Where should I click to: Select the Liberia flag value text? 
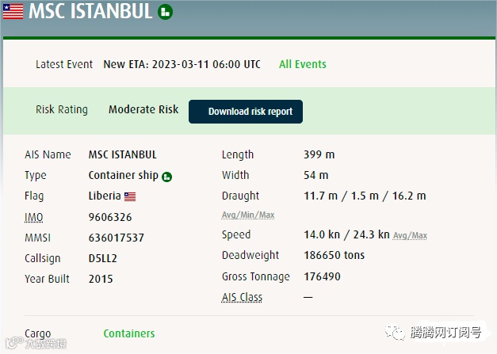105,196
